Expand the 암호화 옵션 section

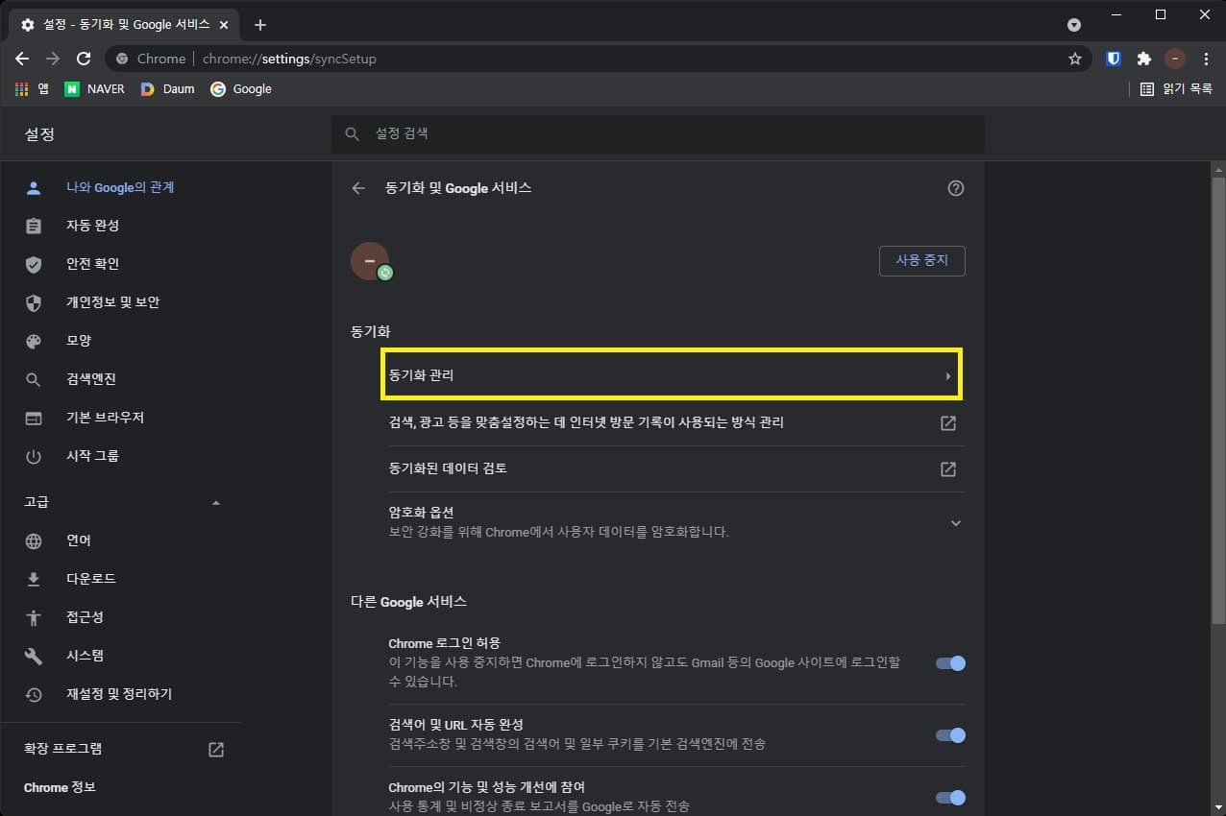click(955, 522)
